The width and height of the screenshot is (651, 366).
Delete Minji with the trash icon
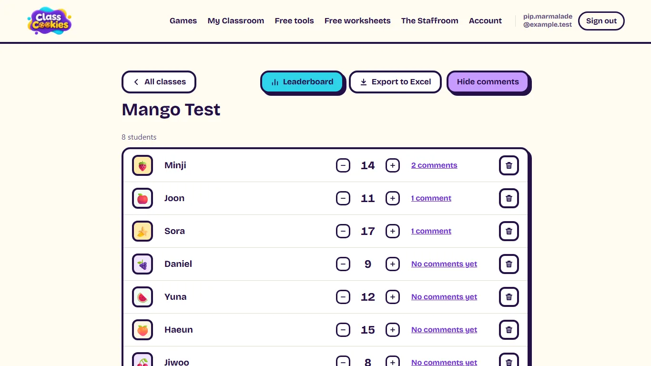click(509, 165)
